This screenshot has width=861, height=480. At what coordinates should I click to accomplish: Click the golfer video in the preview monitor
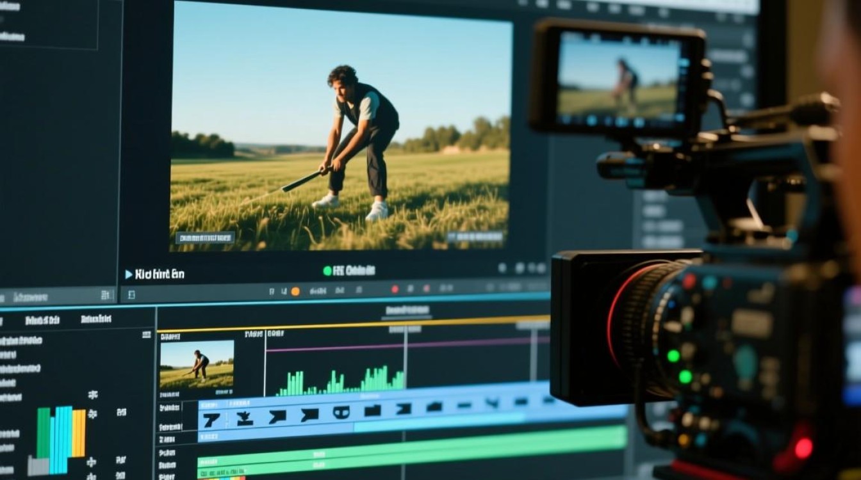pos(340,125)
